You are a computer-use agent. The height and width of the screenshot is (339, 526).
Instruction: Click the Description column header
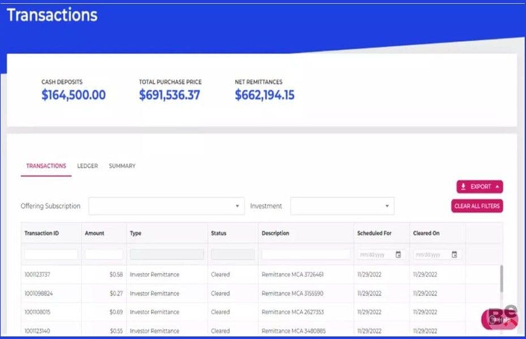pyautogui.click(x=275, y=233)
